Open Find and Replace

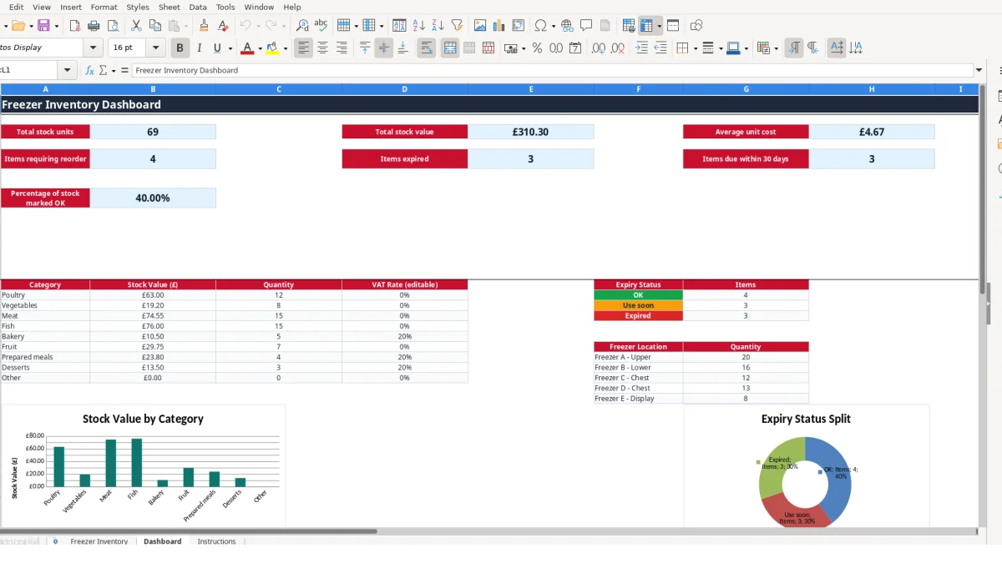coord(302,26)
